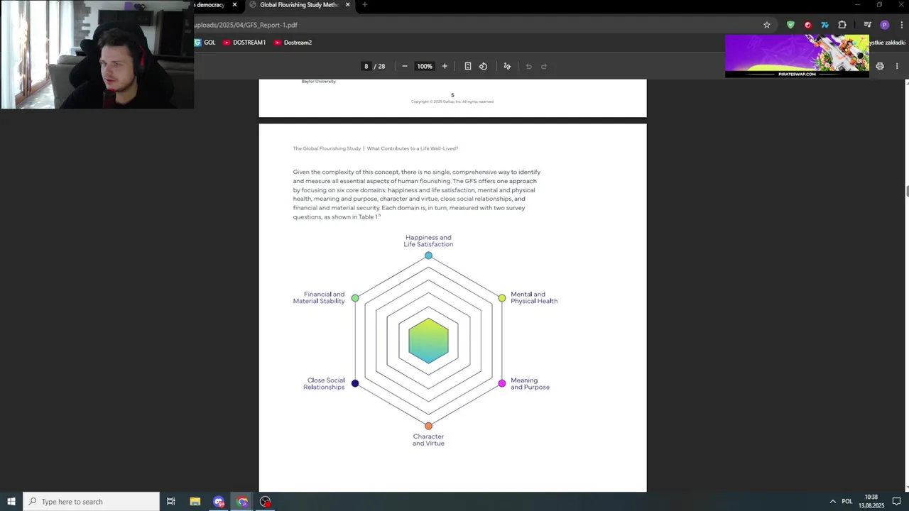Viewport: 909px width, 511px height.
Task: Click the 'Mental and Physical Health' label
Action: pyautogui.click(x=534, y=297)
